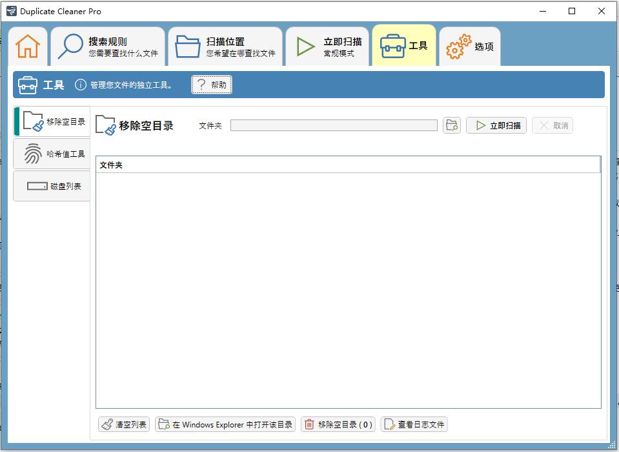Click the info icon in the 工具 header bar
Screen dimensions: 619x452
click(x=81, y=84)
